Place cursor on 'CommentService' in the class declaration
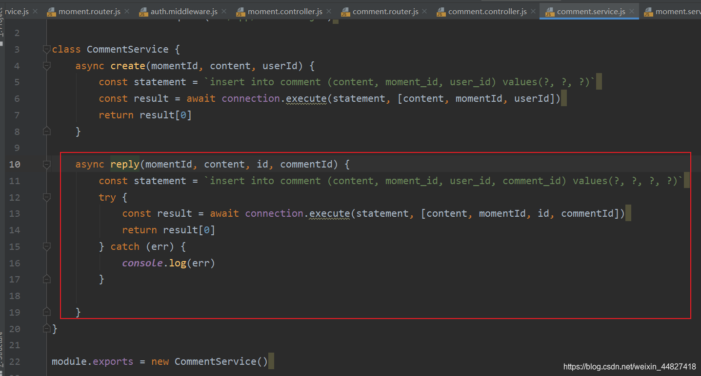This screenshot has width=701, height=376. point(128,49)
